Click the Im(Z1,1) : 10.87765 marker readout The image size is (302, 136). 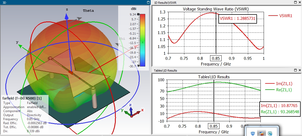(x=279, y=106)
